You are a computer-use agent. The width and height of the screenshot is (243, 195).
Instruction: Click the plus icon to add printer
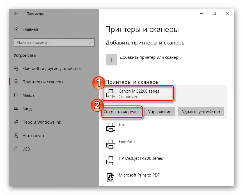tap(111, 60)
